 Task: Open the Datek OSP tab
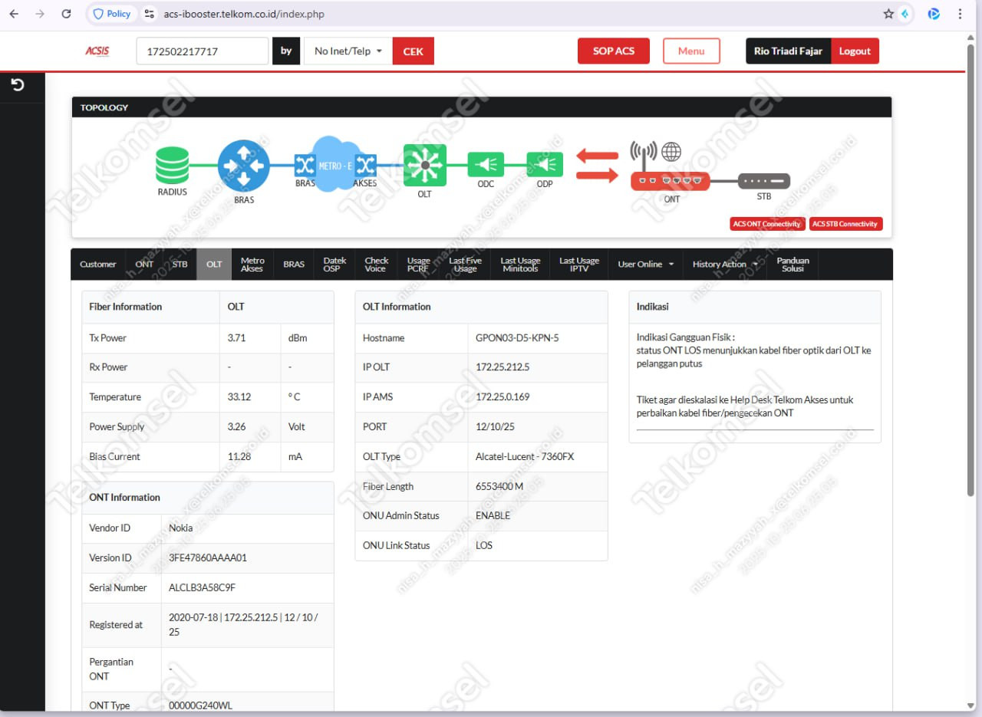tap(334, 265)
